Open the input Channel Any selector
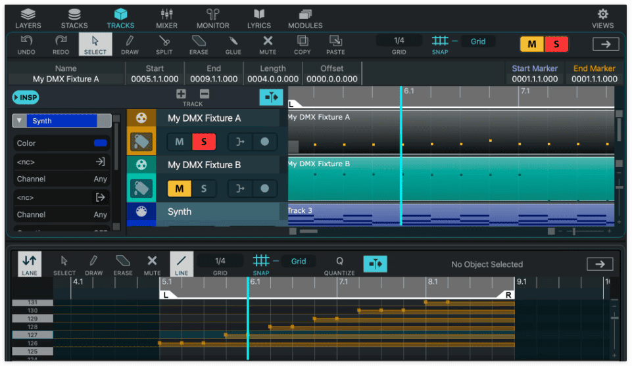 point(61,179)
